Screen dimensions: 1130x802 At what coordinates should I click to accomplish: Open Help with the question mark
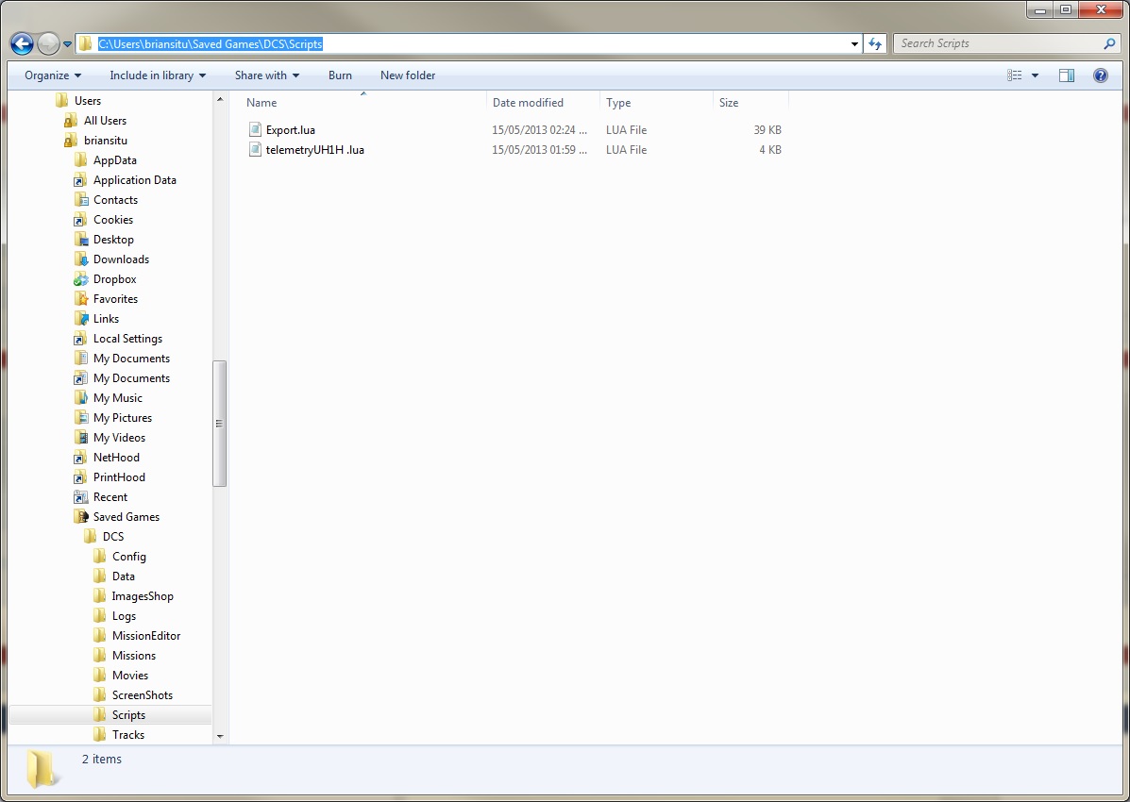tap(1101, 75)
